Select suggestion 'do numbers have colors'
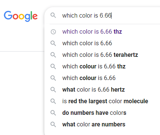This screenshot has height=135, width=160. [x=94, y=113]
